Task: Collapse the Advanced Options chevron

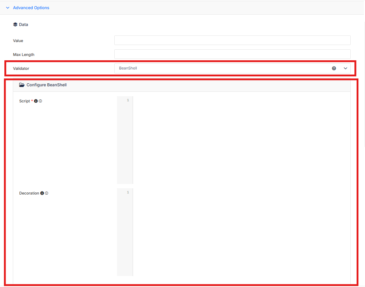Action: click(8, 8)
